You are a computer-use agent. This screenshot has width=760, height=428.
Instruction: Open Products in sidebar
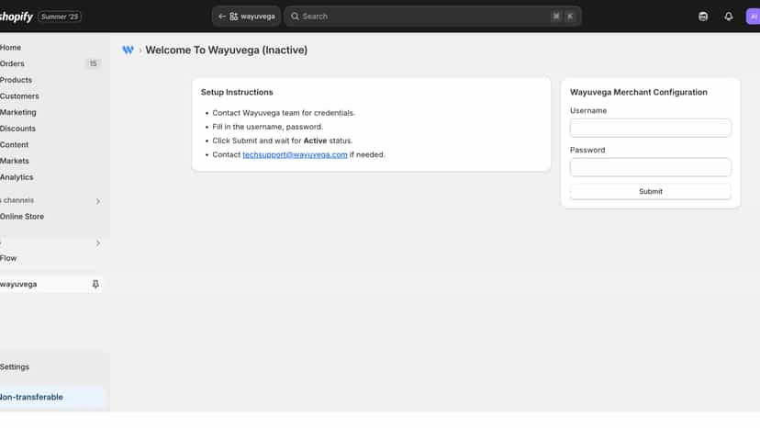pyautogui.click(x=16, y=80)
